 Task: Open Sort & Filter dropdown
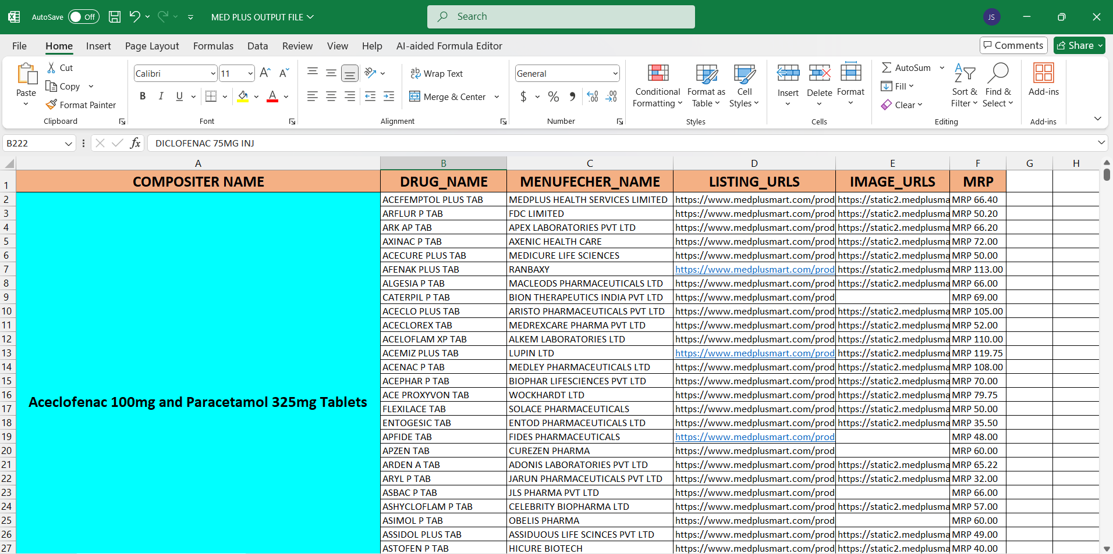[x=965, y=86]
